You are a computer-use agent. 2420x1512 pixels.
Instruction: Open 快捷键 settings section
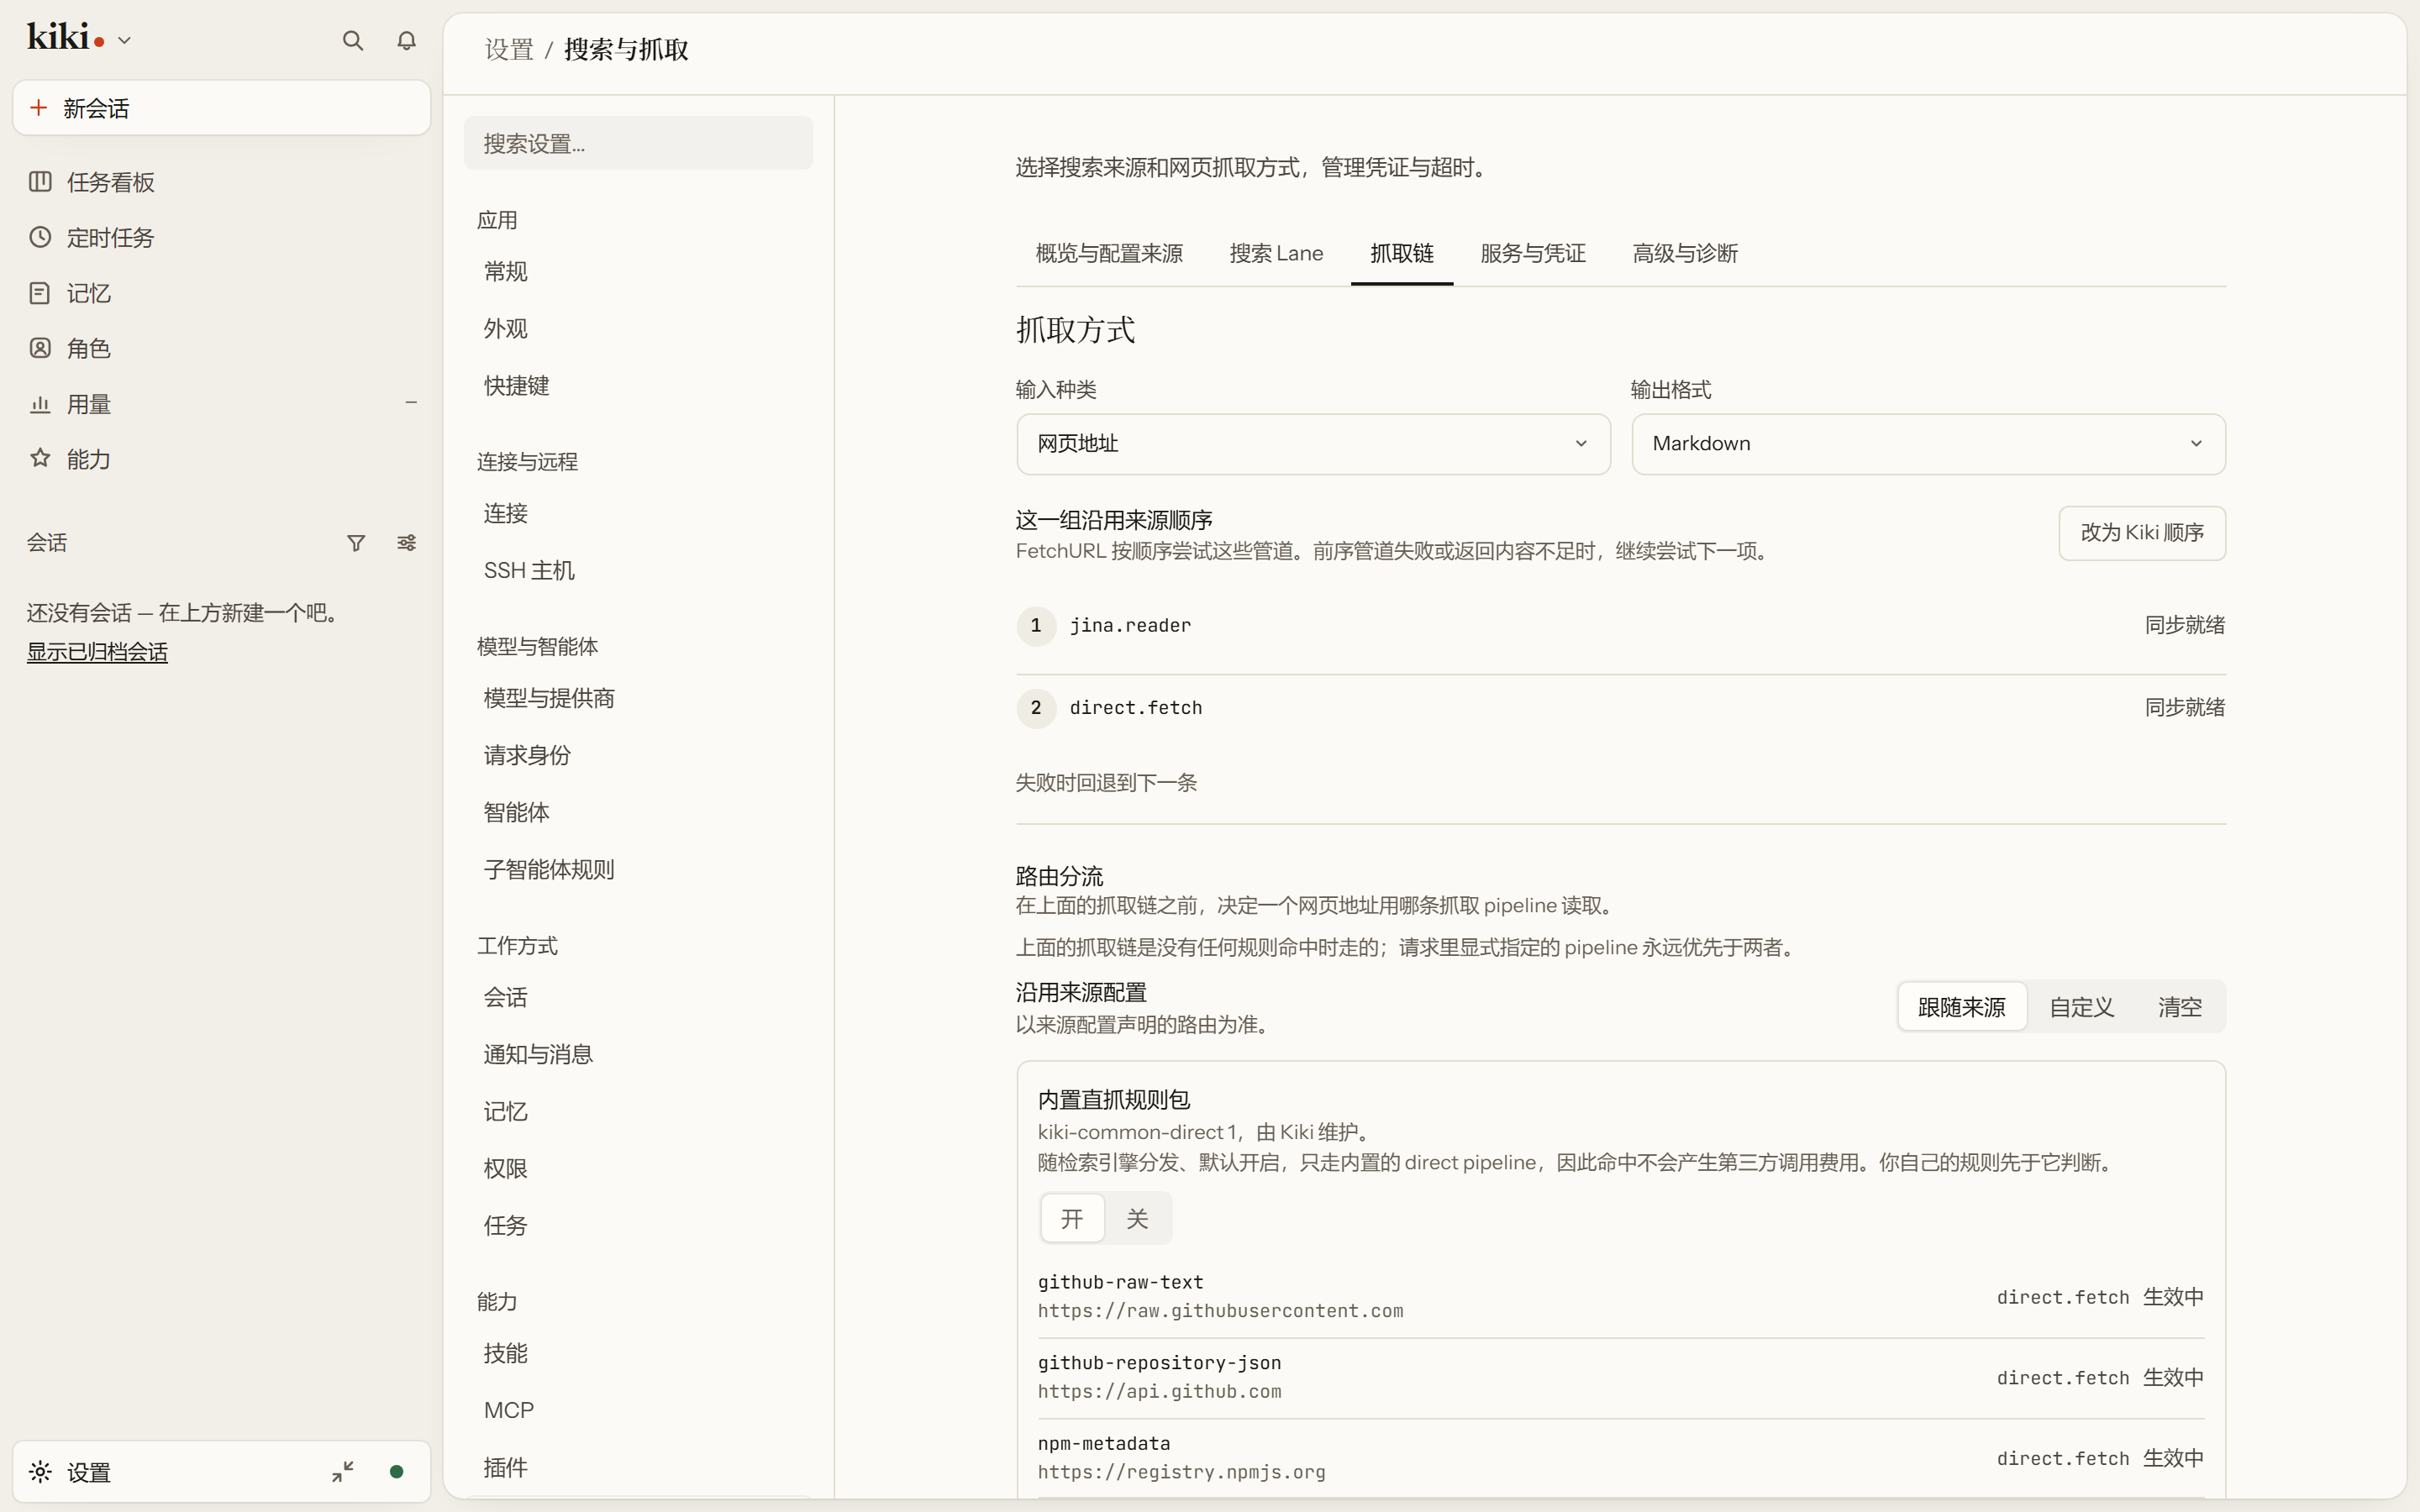(x=638, y=385)
